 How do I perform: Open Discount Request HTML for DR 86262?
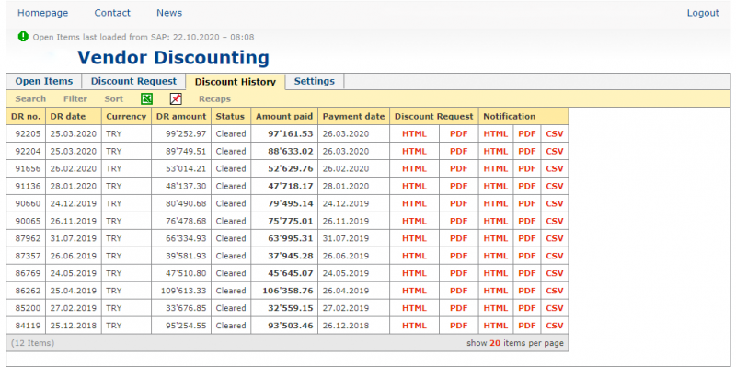point(415,291)
